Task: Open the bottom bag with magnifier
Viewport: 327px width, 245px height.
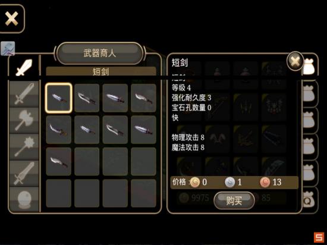Action: pos(309,200)
